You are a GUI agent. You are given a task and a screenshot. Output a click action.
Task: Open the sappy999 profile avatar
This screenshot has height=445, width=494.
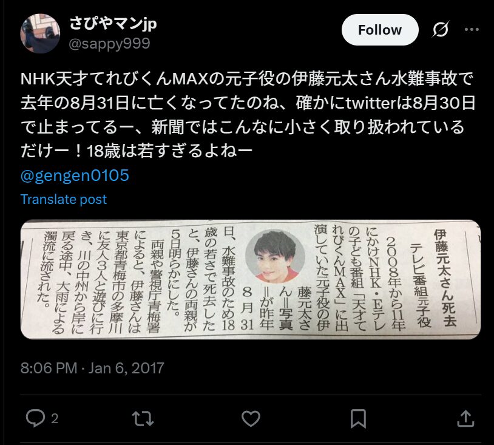[x=40, y=33]
